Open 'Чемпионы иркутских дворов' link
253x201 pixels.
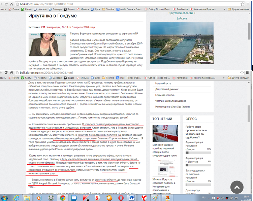[x=170, y=101]
